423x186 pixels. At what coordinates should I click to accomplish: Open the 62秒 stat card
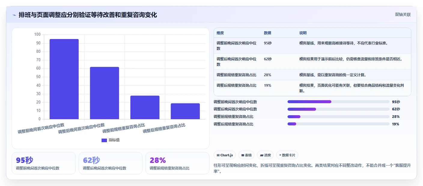111,163
